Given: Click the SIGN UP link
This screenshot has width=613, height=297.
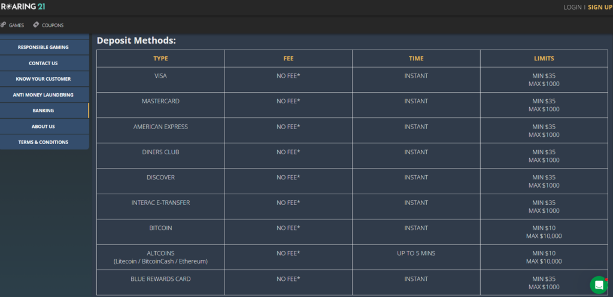Looking at the screenshot, I should coord(600,7).
